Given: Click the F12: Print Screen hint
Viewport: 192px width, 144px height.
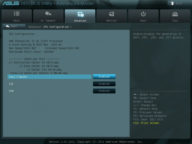Looking at the screenshot, I should click(x=146, y=123).
